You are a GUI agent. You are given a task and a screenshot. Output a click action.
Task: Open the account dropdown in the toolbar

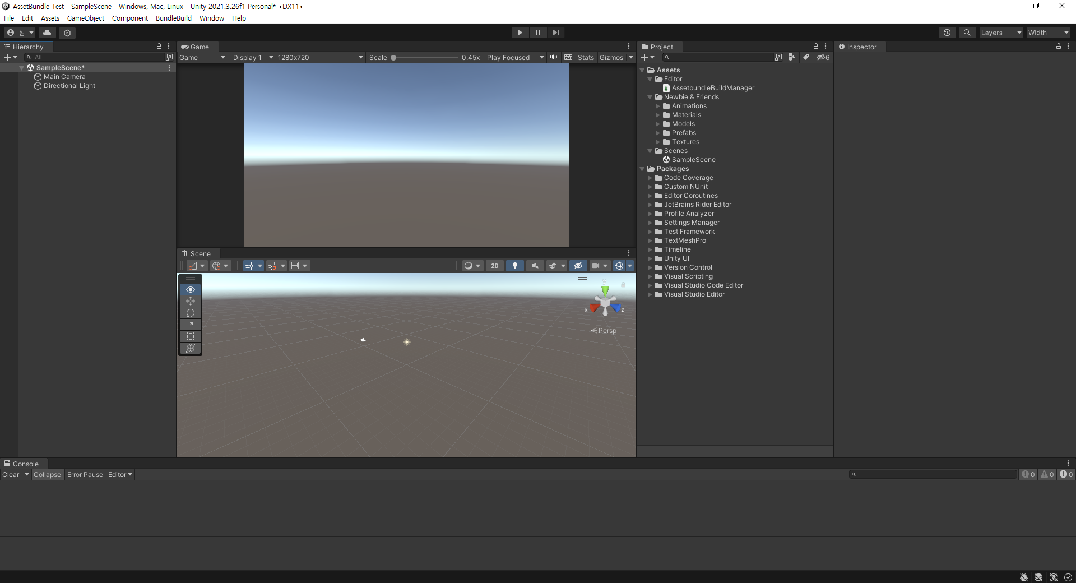click(x=20, y=33)
